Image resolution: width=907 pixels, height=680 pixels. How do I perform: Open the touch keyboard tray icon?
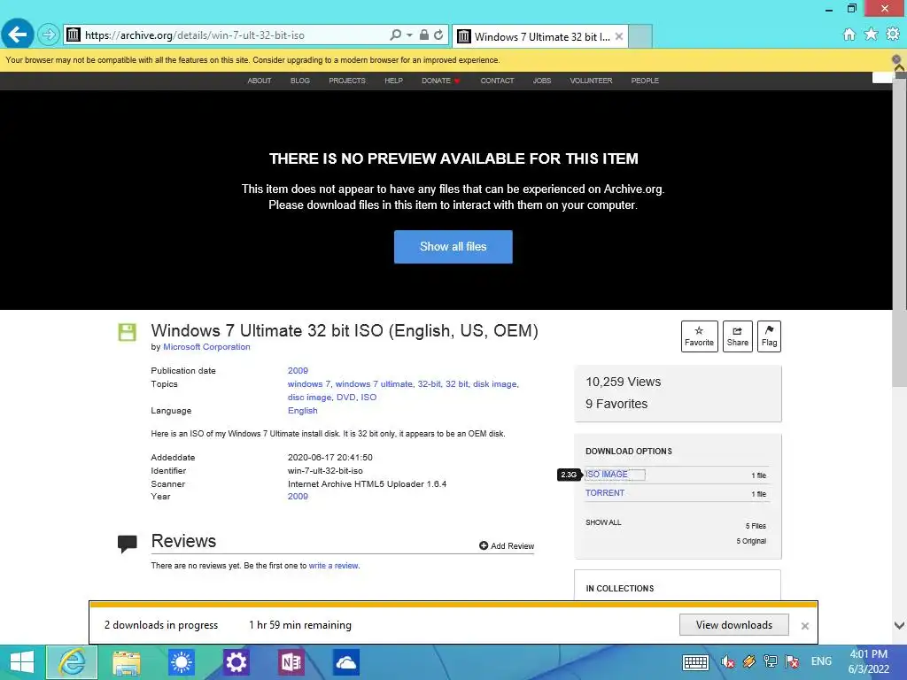(x=695, y=662)
